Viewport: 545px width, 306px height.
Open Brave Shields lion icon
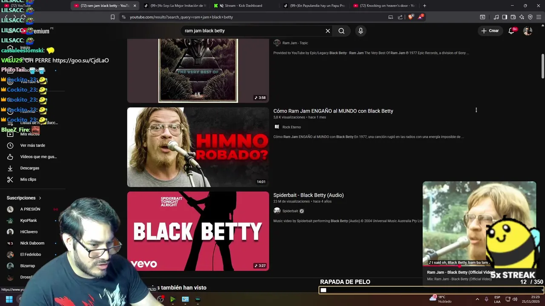[410, 17]
